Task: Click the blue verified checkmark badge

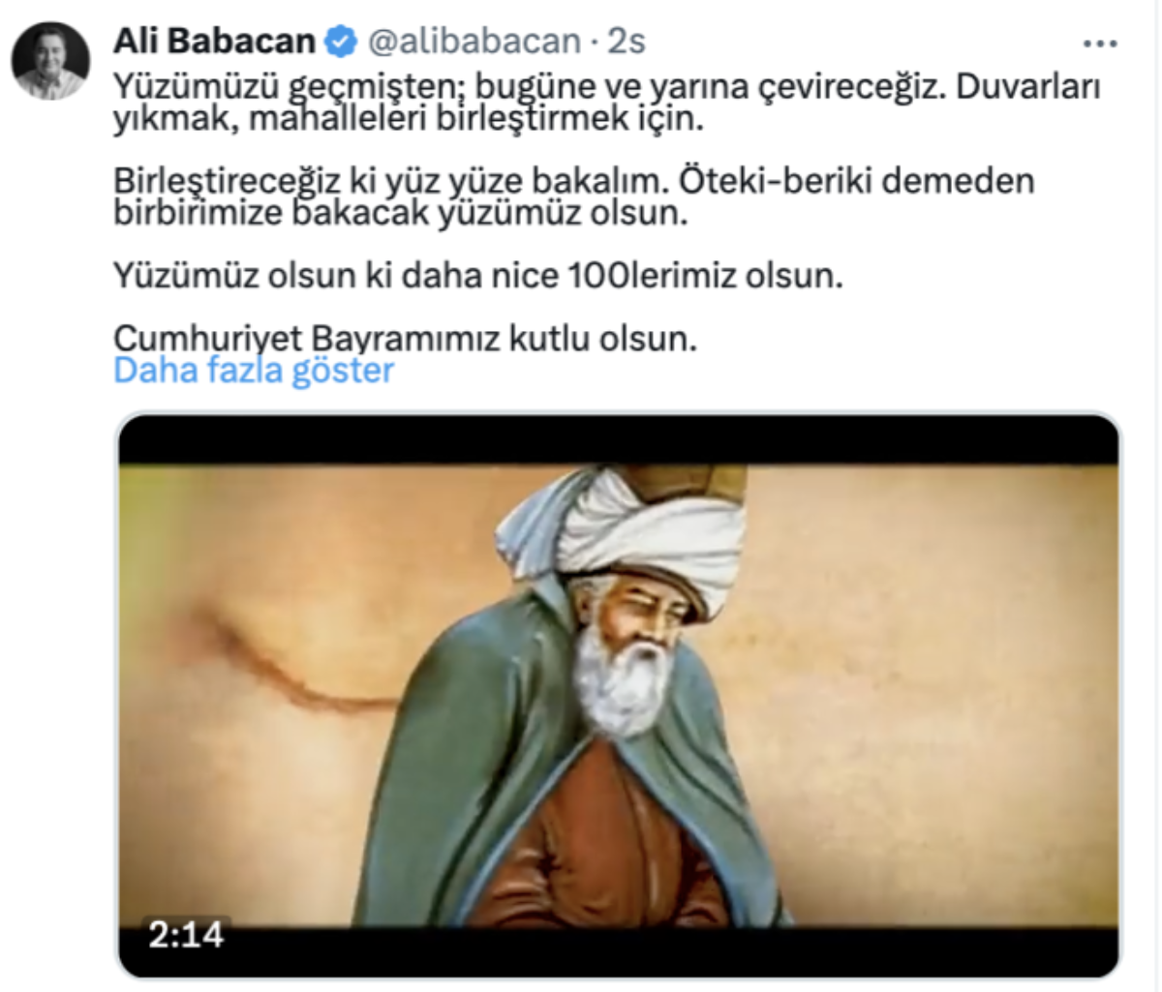Action: [339, 42]
